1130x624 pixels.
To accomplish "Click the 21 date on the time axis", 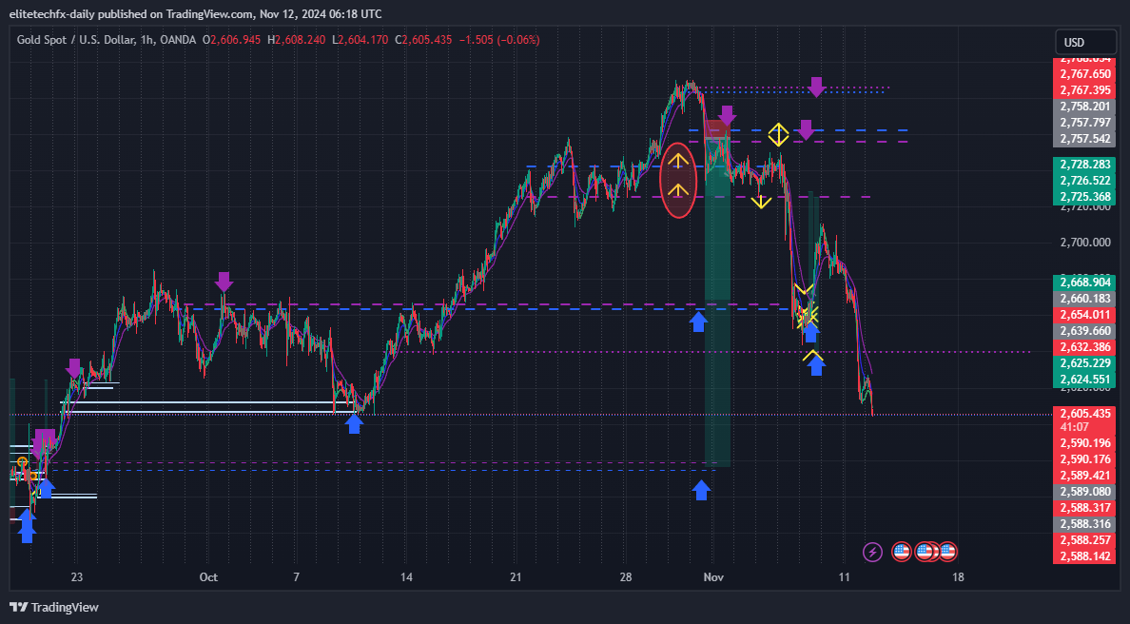I will coord(516,577).
